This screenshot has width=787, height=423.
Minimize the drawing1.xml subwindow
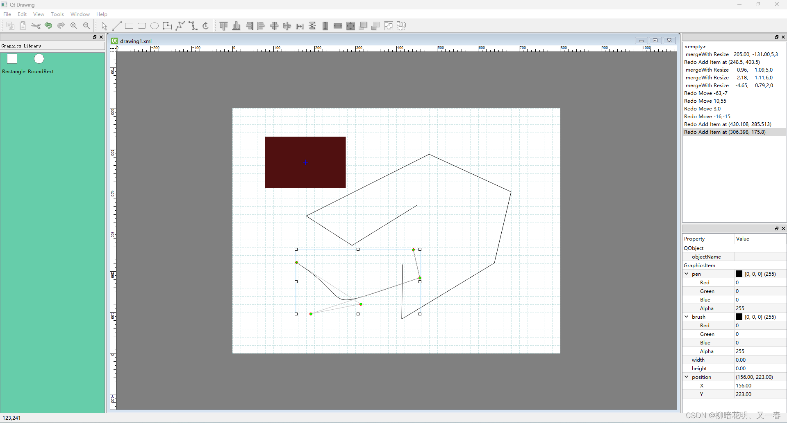[x=641, y=40]
